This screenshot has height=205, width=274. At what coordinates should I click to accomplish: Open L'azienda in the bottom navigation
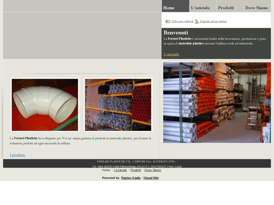(120, 170)
